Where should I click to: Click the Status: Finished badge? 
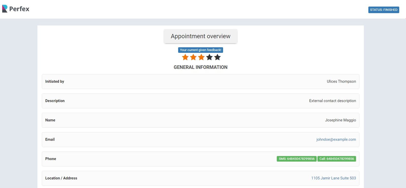(x=383, y=10)
